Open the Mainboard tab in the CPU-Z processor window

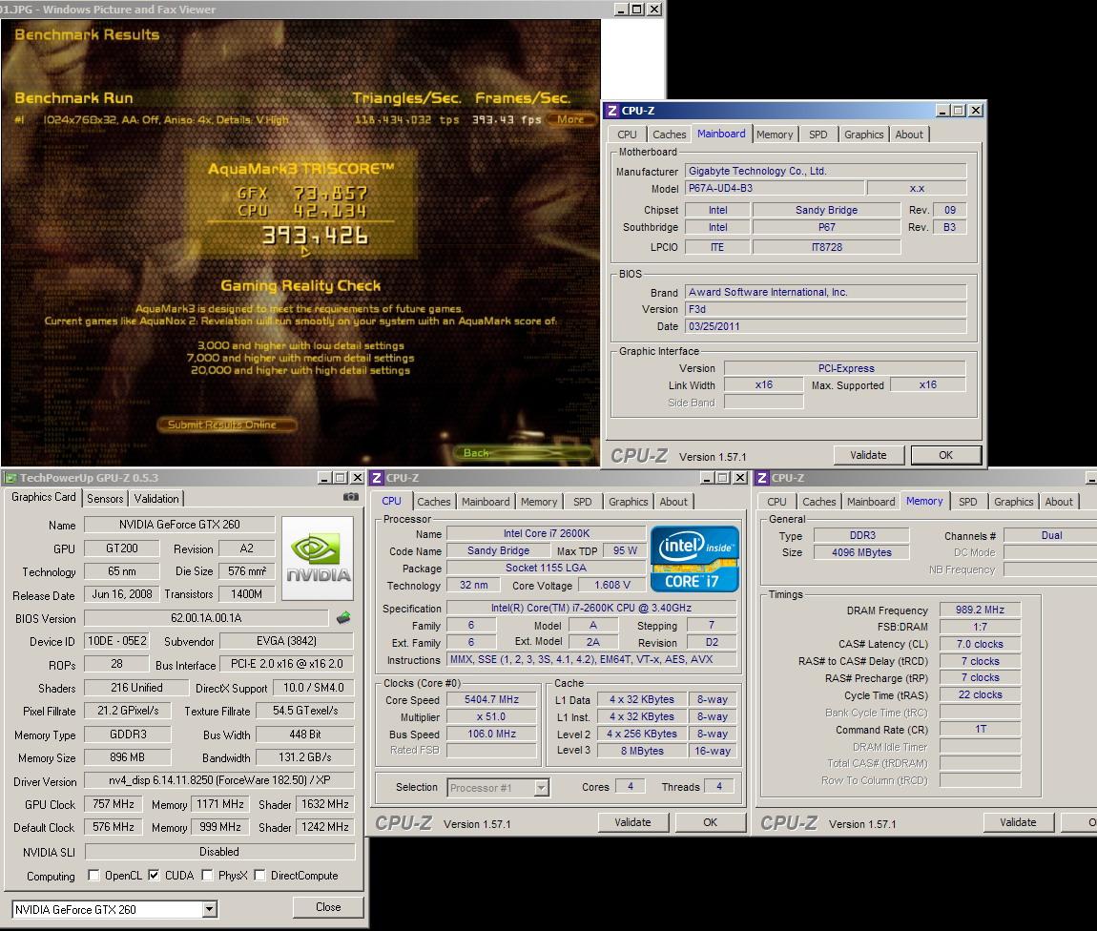pyautogui.click(x=486, y=502)
